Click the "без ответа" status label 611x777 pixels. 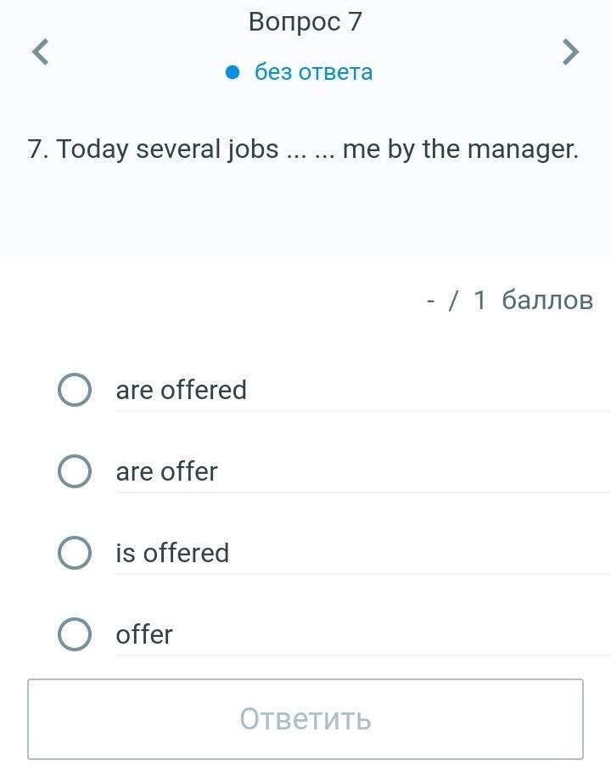(313, 72)
